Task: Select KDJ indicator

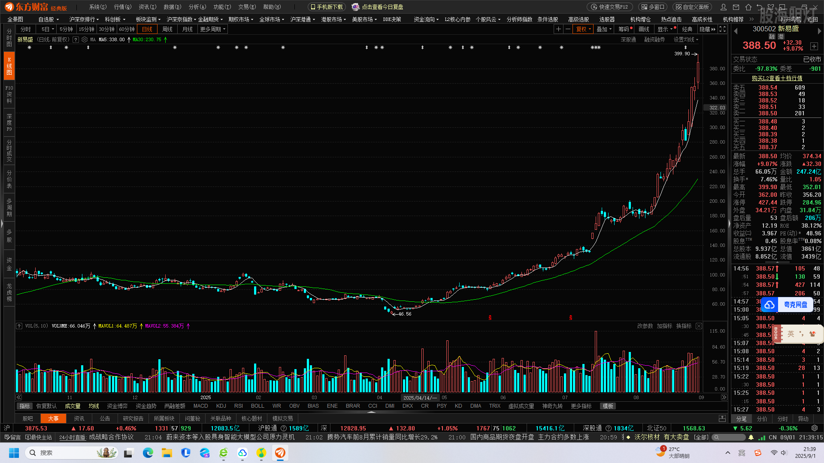Action: pos(221,406)
